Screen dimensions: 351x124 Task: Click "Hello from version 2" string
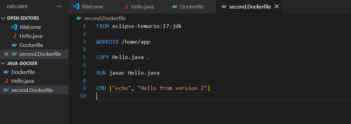[172, 88]
